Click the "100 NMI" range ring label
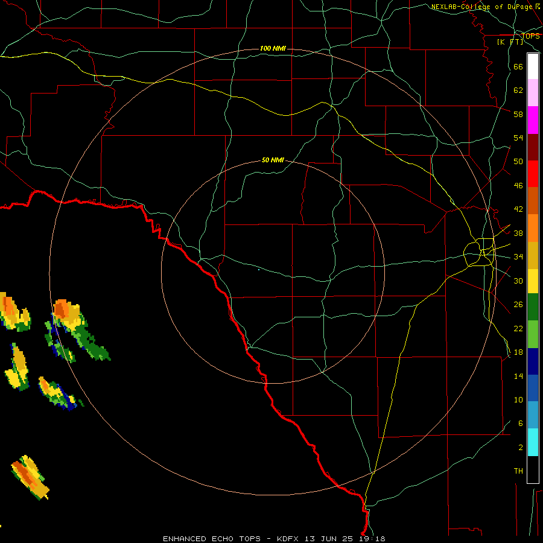This screenshot has width=543, height=543. tap(273, 48)
